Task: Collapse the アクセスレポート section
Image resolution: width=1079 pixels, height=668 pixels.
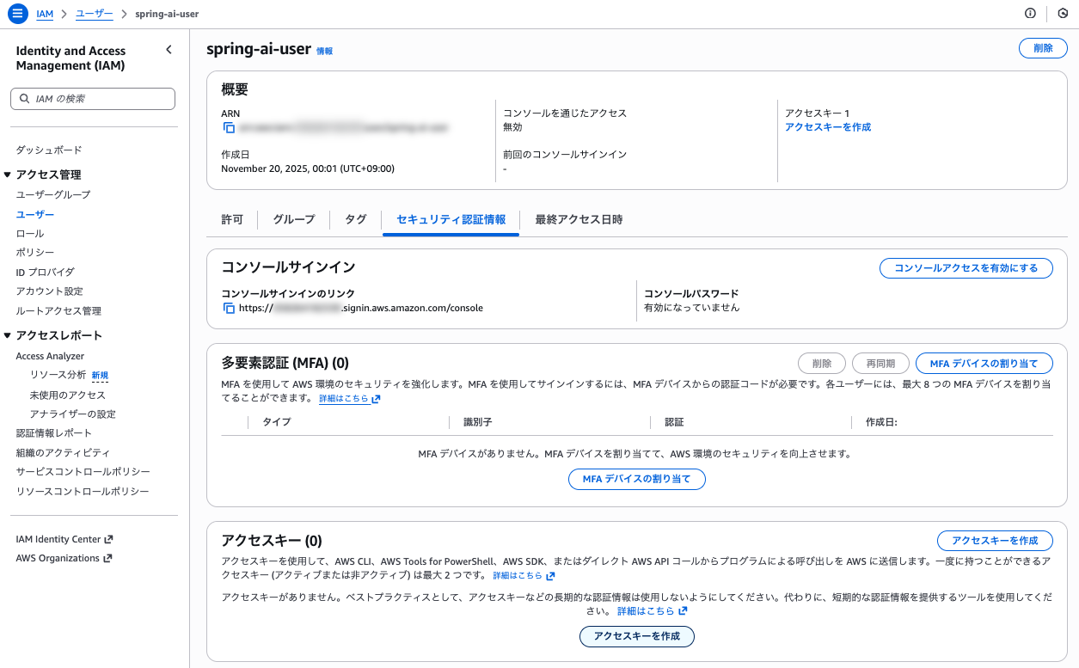Action: 8,335
